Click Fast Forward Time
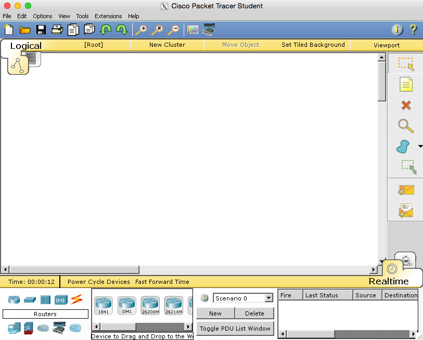This screenshot has height=340, width=423. (x=162, y=282)
